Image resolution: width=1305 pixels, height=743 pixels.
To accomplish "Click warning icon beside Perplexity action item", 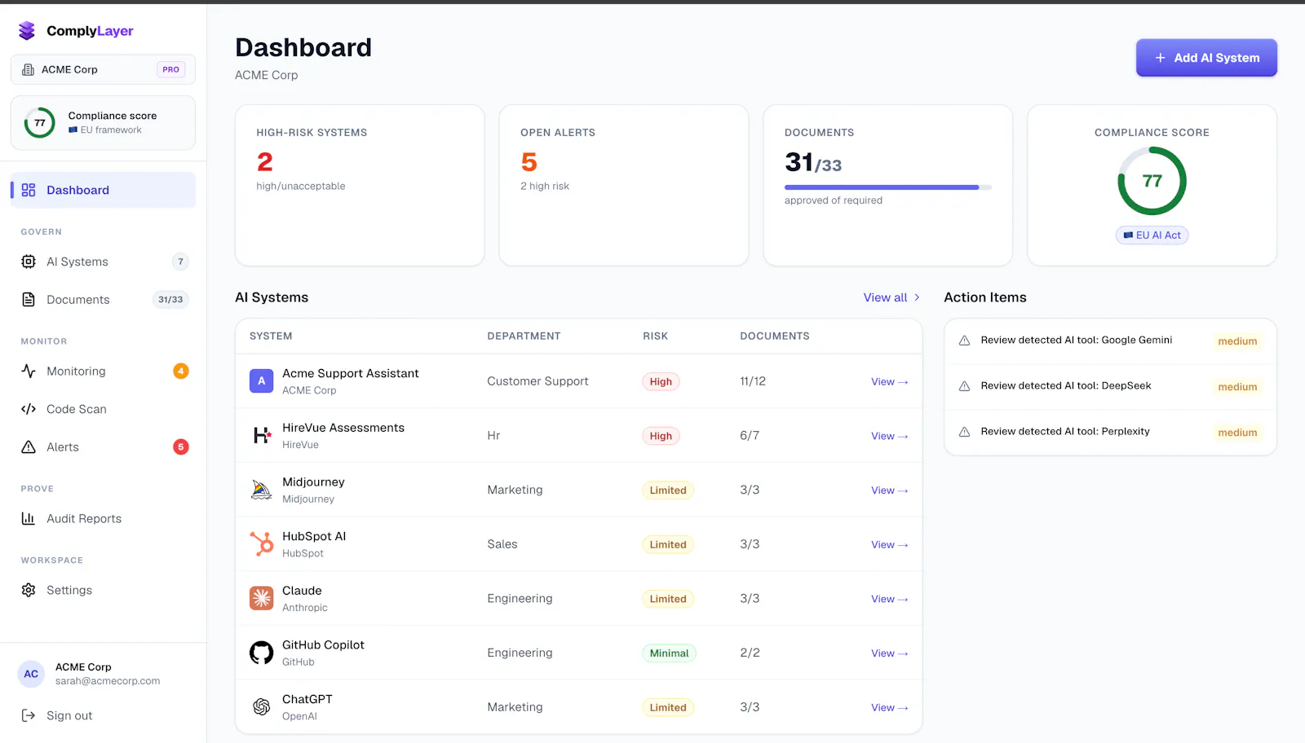I will click(x=964, y=432).
